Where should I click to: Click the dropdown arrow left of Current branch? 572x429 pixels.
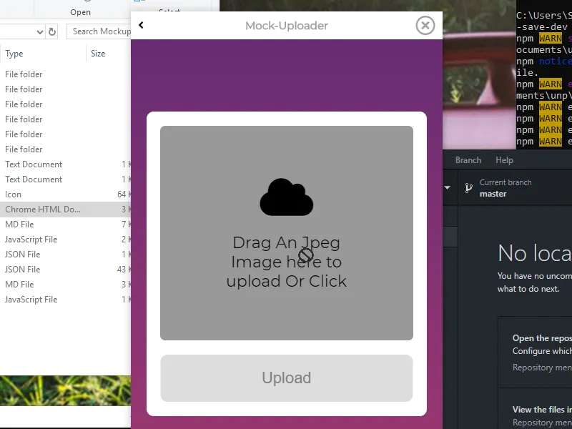[x=448, y=187]
